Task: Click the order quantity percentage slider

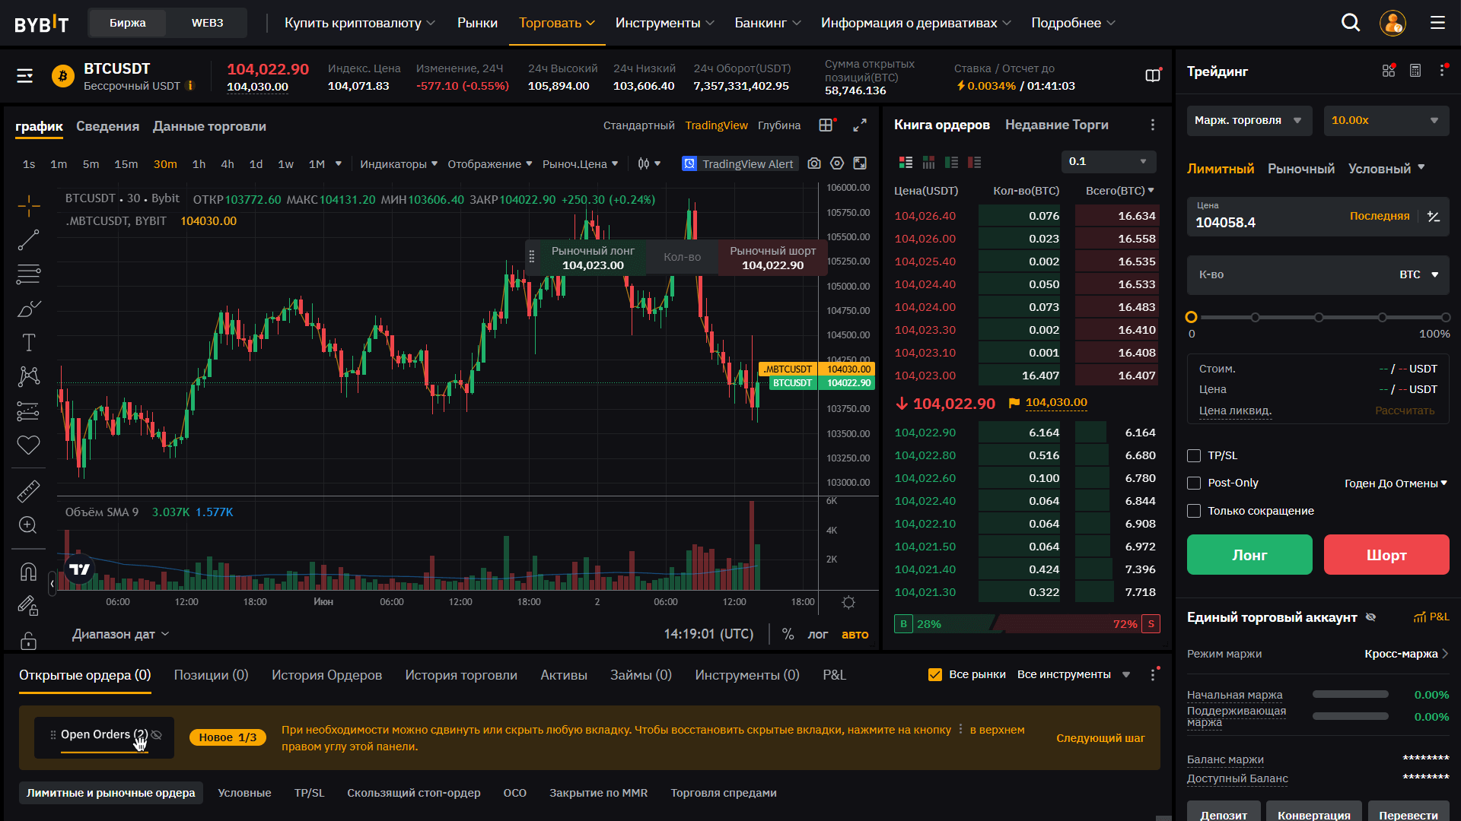Action: (1318, 317)
